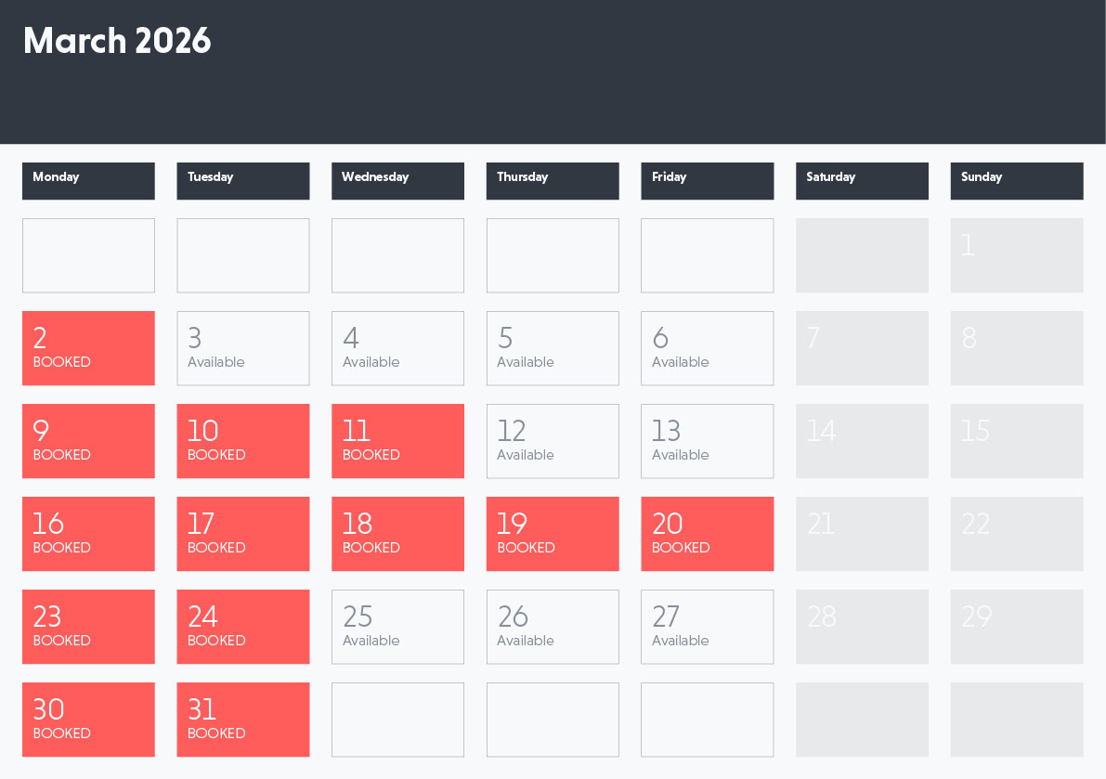This screenshot has height=779, width=1106.
Task: Choose available Thursday March 12
Action: (x=553, y=441)
